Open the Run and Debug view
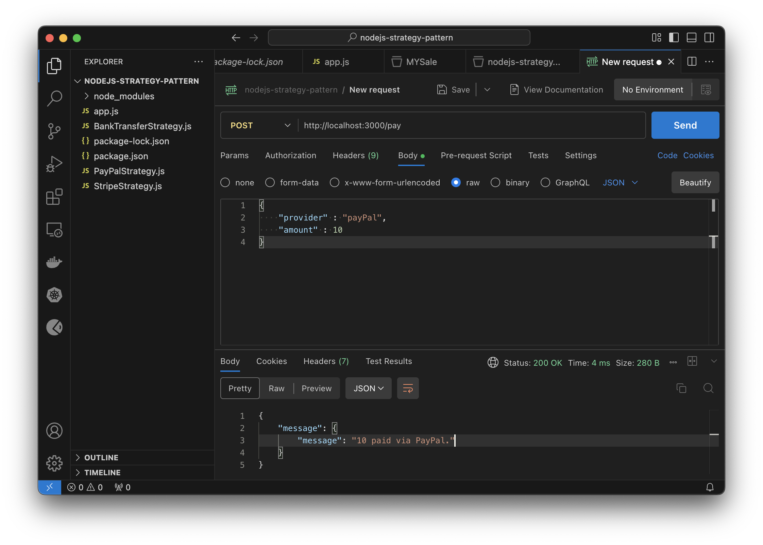Viewport: 763px width, 545px height. 54,164
